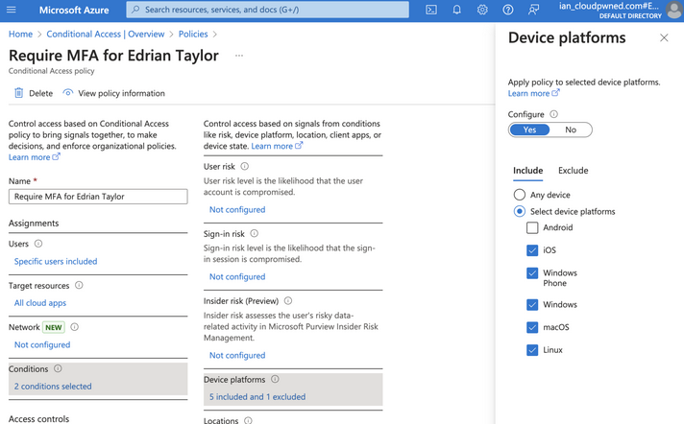Uncheck the iOS checkbox
The image size is (684, 424).
click(532, 250)
